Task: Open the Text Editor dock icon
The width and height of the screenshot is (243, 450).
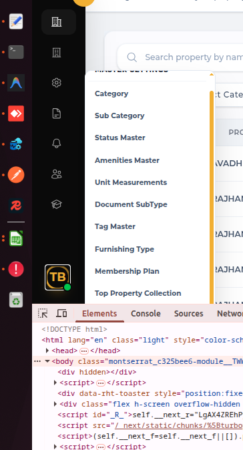Action: coord(16,21)
